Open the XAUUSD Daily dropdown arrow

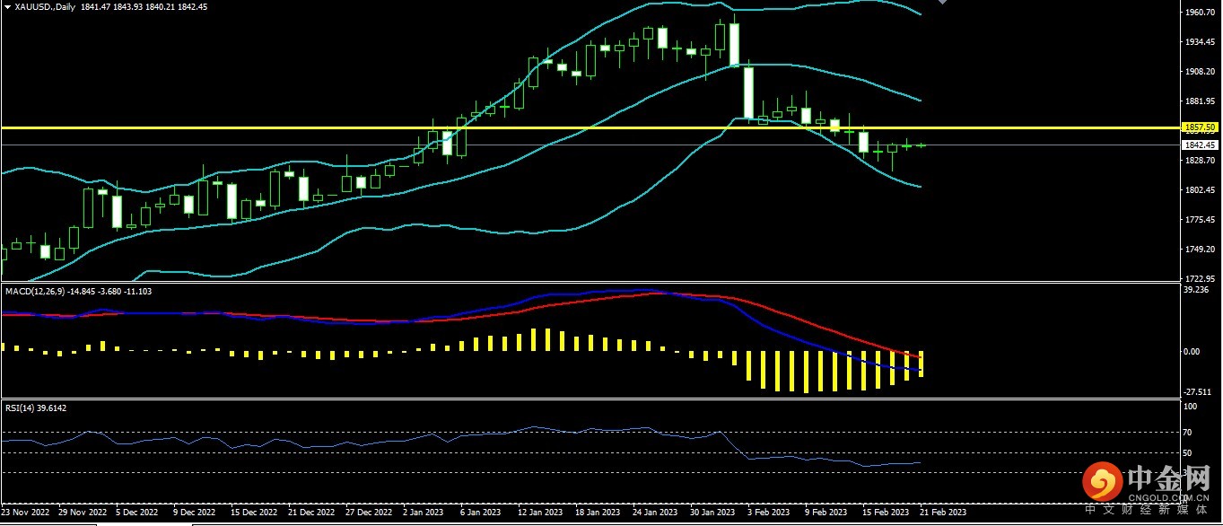click(7, 6)
